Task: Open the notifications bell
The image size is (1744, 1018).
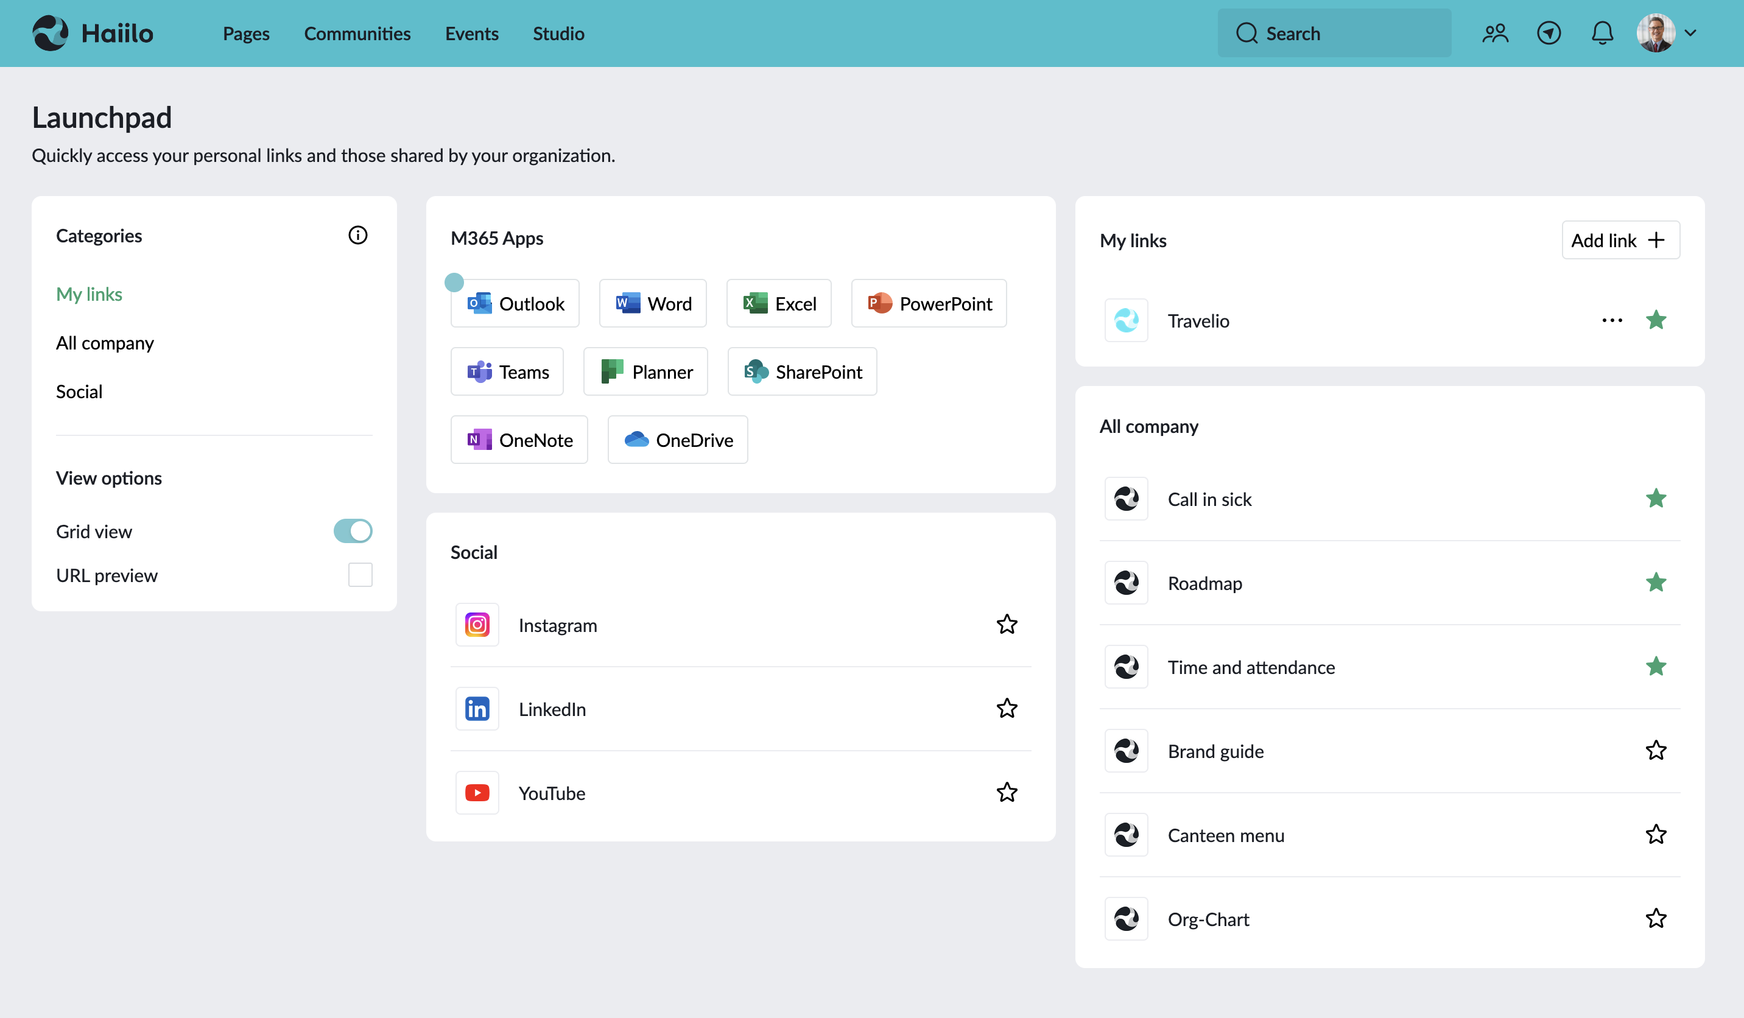Action: pos(1602,32)
